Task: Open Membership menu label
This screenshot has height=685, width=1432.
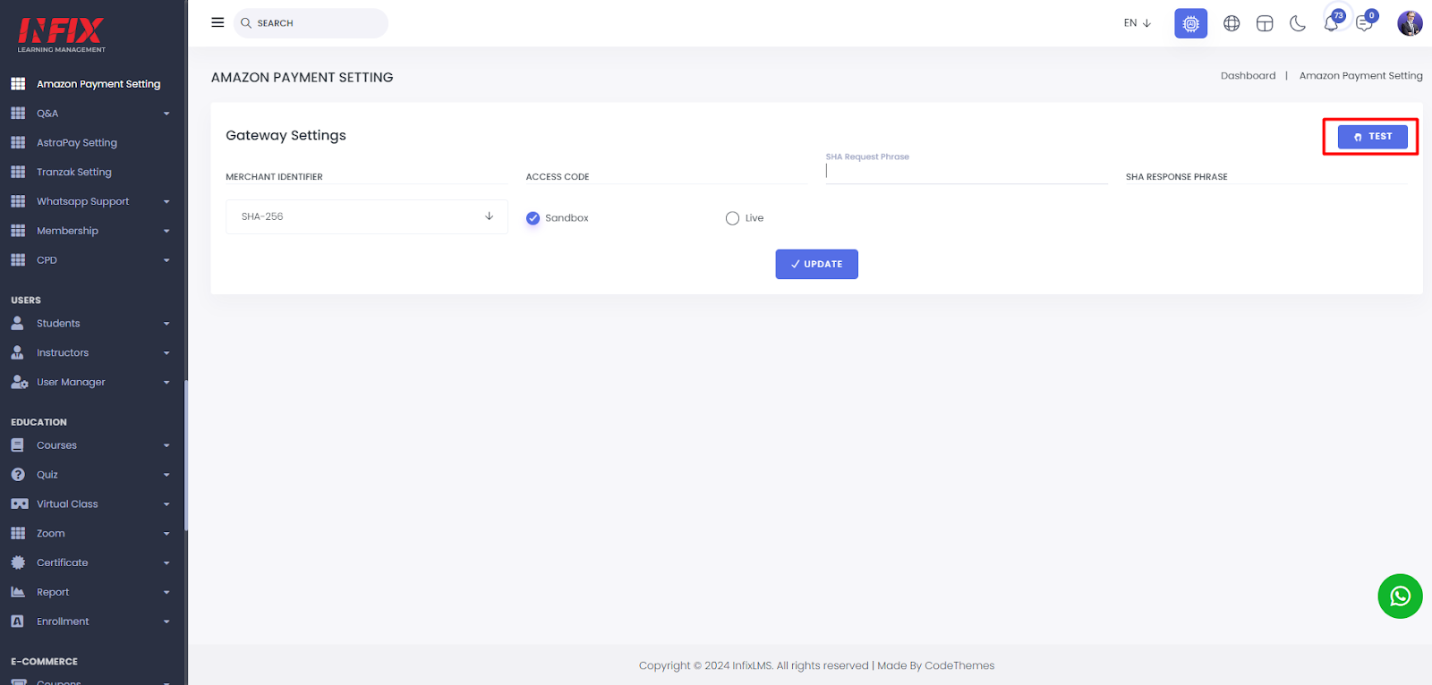Action: (x=67, y=231)
